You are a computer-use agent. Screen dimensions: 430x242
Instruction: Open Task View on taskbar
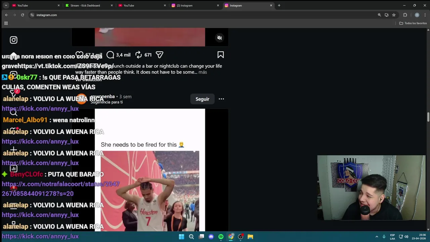201,237
